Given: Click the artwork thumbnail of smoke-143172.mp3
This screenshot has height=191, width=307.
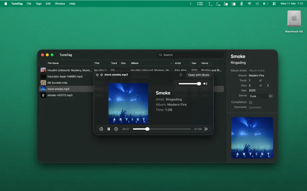Looking at the screenshot, I should [43, 95].
